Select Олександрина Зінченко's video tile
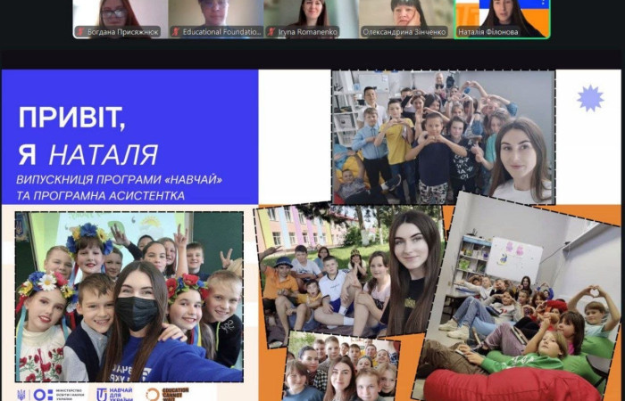The width and height of the screenshot is (625, 401). [x=406, y=13]
